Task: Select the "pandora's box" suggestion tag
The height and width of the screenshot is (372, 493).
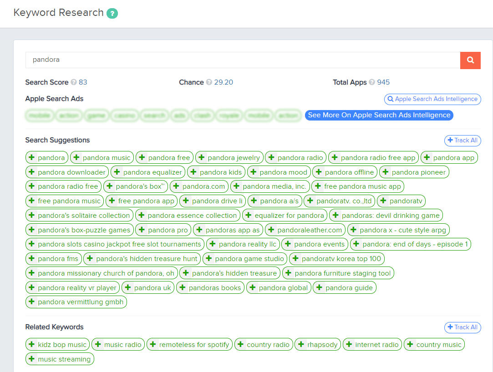Action: coord(136,186)
